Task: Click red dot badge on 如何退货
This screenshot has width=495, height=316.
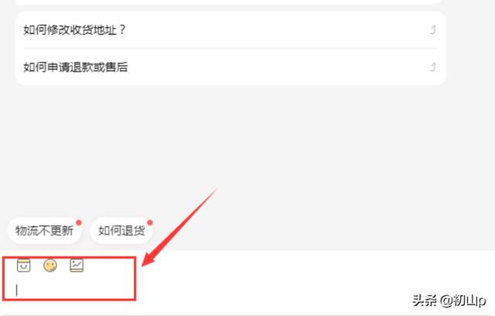Action: click(149, 222)
